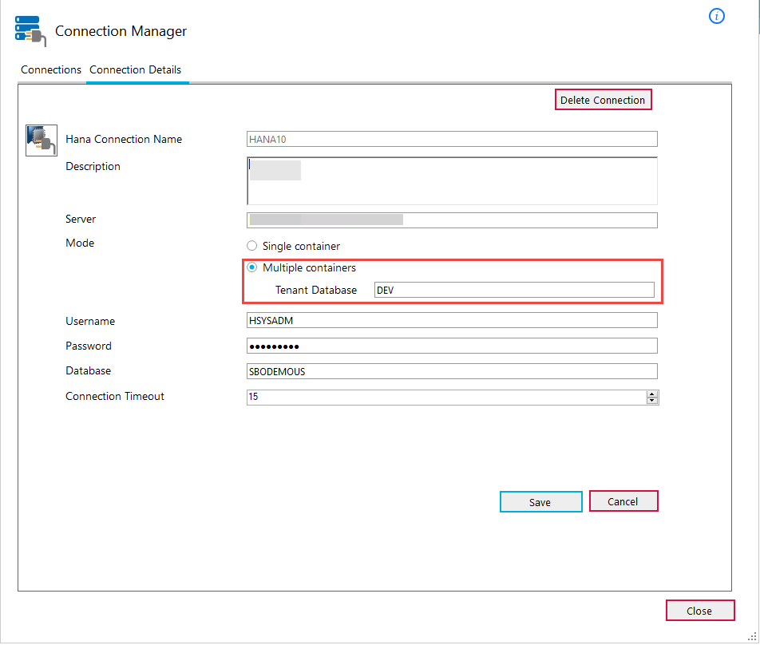Click the Connection Manager title text
Screen dimensions: 760x645
[121, 31]
